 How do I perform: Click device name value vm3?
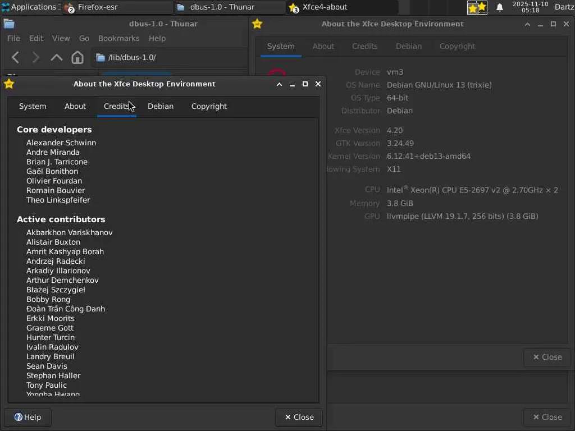[395, 72]
